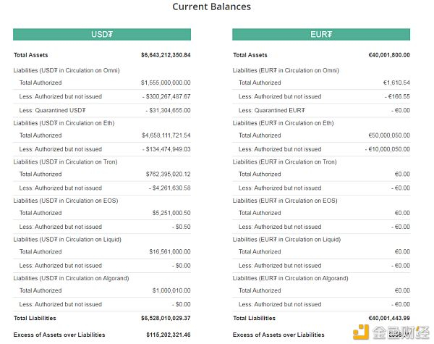Select EUR Total Liabilities value €40,001,443.99
The width and height of the screenshot is (434, 344).
tap(389, 318)
